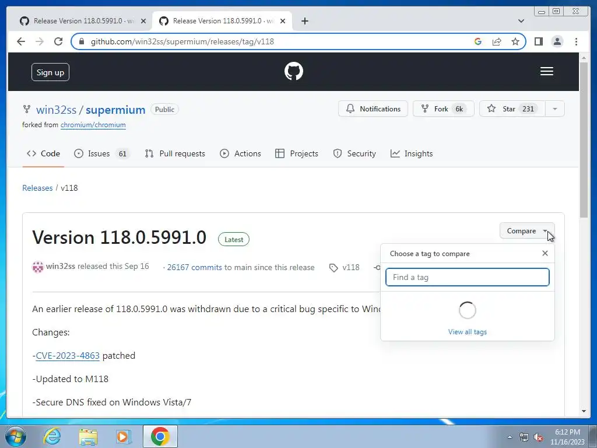Open the supermium repository link
597x448 pixels.
pyautogui.click(x=115, y=110)
